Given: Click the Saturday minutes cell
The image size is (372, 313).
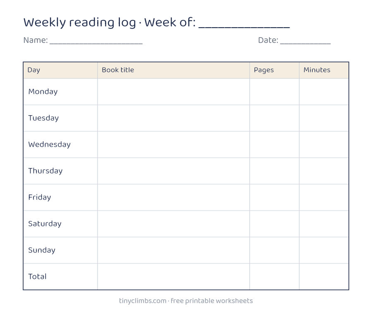Looking at the screenshot, I should (x=324, y=224).
